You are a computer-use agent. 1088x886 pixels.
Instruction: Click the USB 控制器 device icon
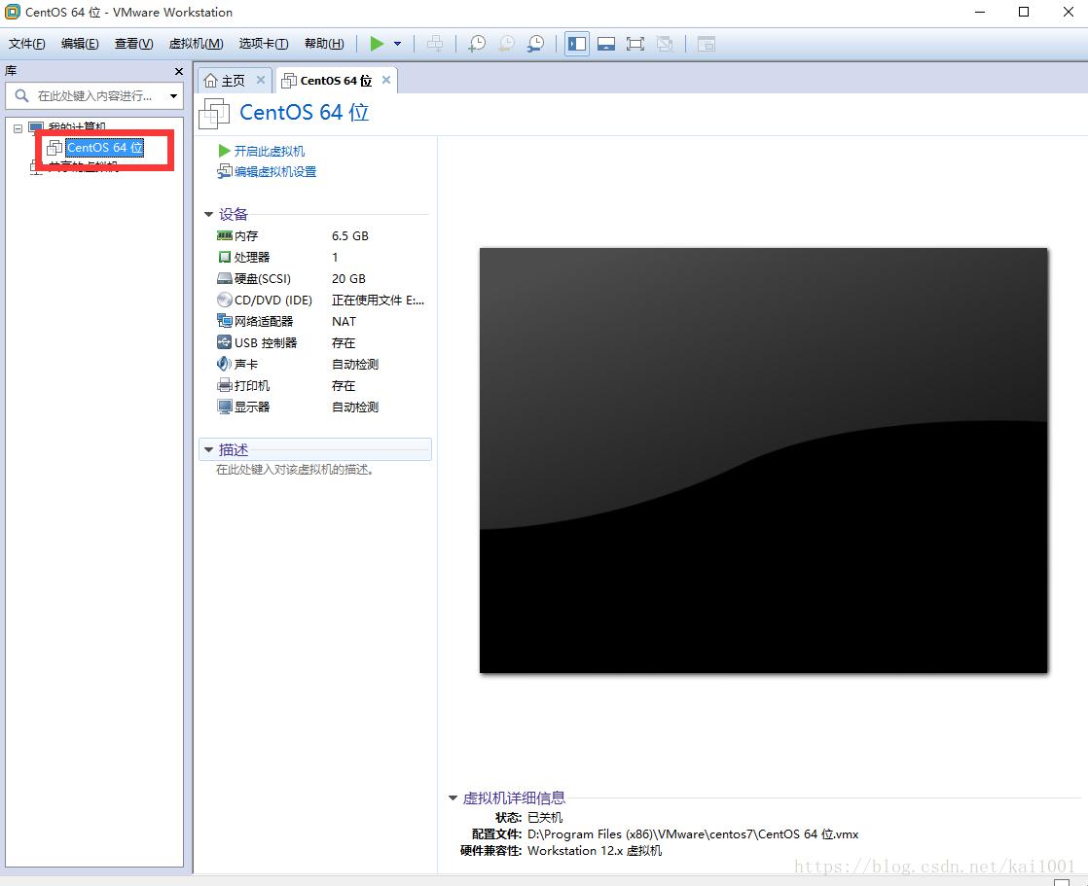click(x=224, y=342)
